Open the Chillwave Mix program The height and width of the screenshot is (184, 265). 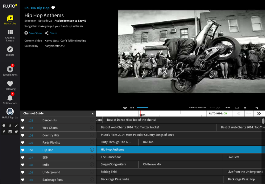[x=200, y=164]
